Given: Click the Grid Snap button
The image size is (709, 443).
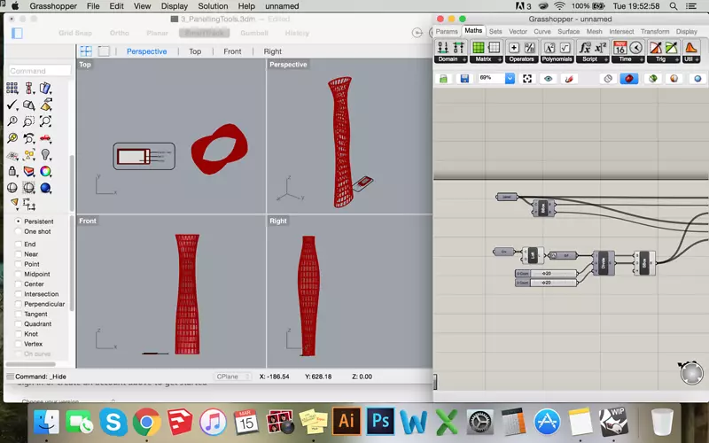Looking at the screenshot, I should click(x=74, y=33).
